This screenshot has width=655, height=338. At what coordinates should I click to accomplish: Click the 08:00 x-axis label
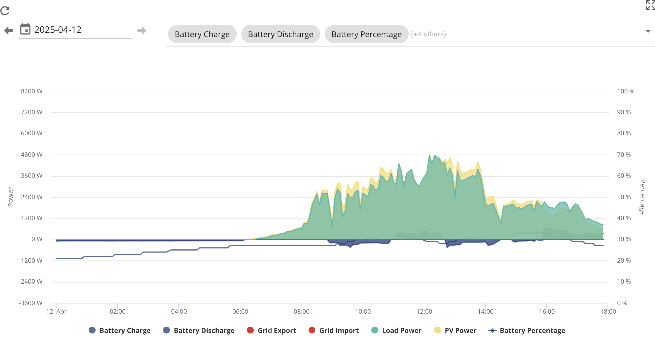click(301, 312)
